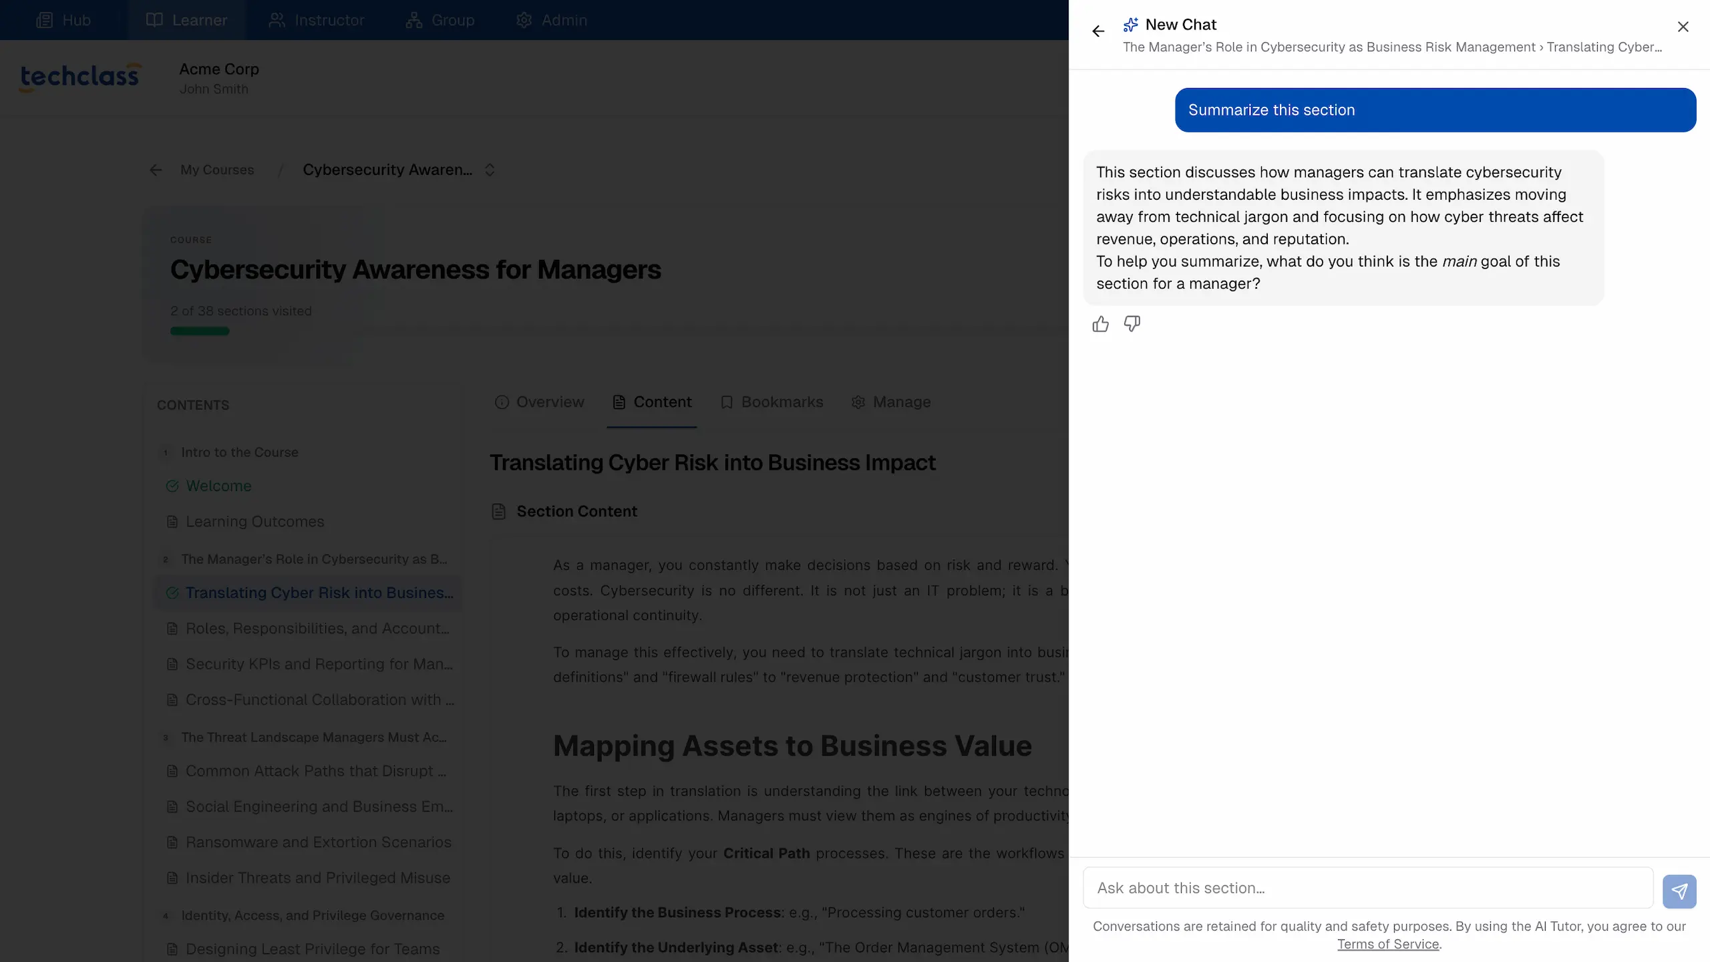Click the AI sparkle icon beside New Chat

click(1130, 25)
